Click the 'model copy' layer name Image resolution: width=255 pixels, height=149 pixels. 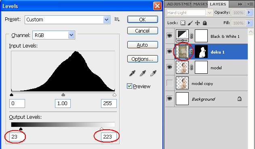pyautogui.click(x=202, y=84)
